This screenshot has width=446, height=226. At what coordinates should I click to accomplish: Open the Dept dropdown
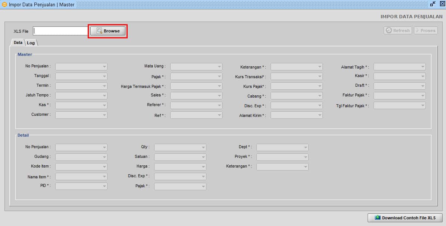[x=282, y=147]
